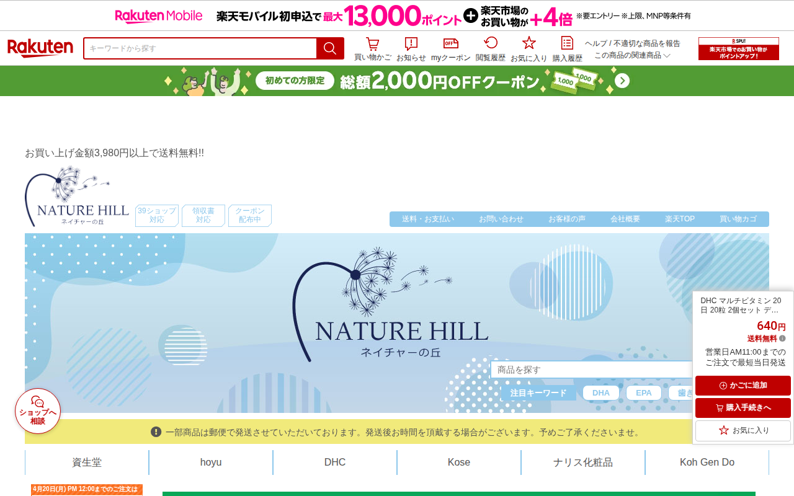Click 不適切な商品を報告 link
Image resolution: width=794 pixels, height=496 pixels.
point(647,43)
